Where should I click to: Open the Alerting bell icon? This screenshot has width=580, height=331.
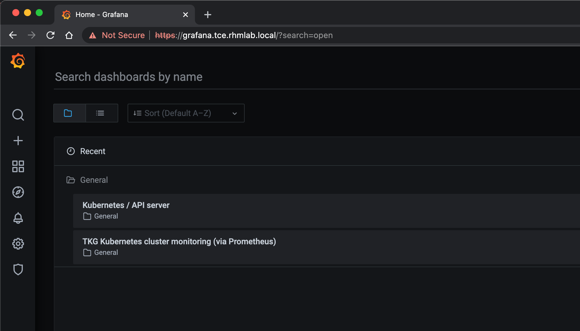[18, 218]
